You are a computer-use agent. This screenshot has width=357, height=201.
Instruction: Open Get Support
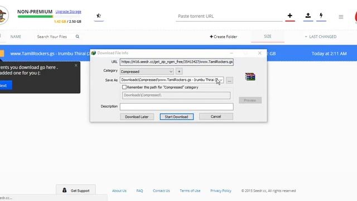(x=76, y=190)
